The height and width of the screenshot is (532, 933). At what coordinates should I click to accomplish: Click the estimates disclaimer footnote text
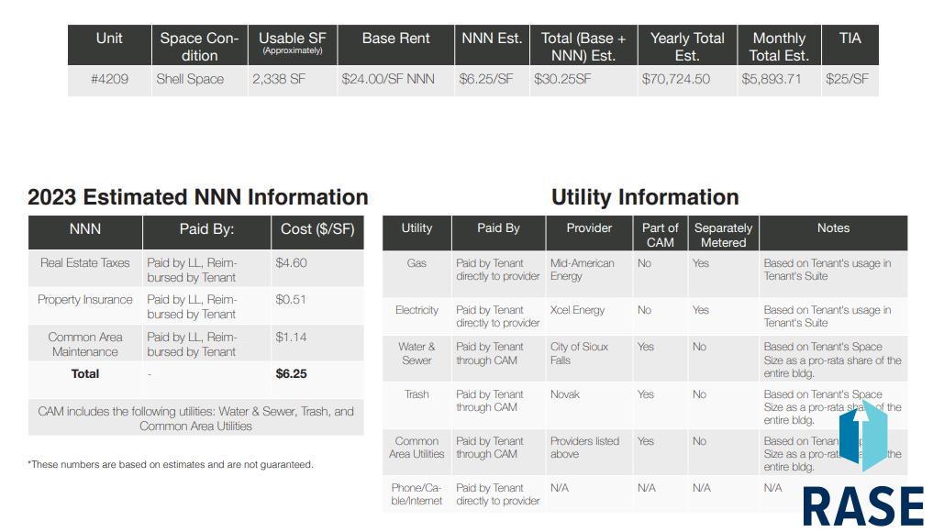point(171,464)
